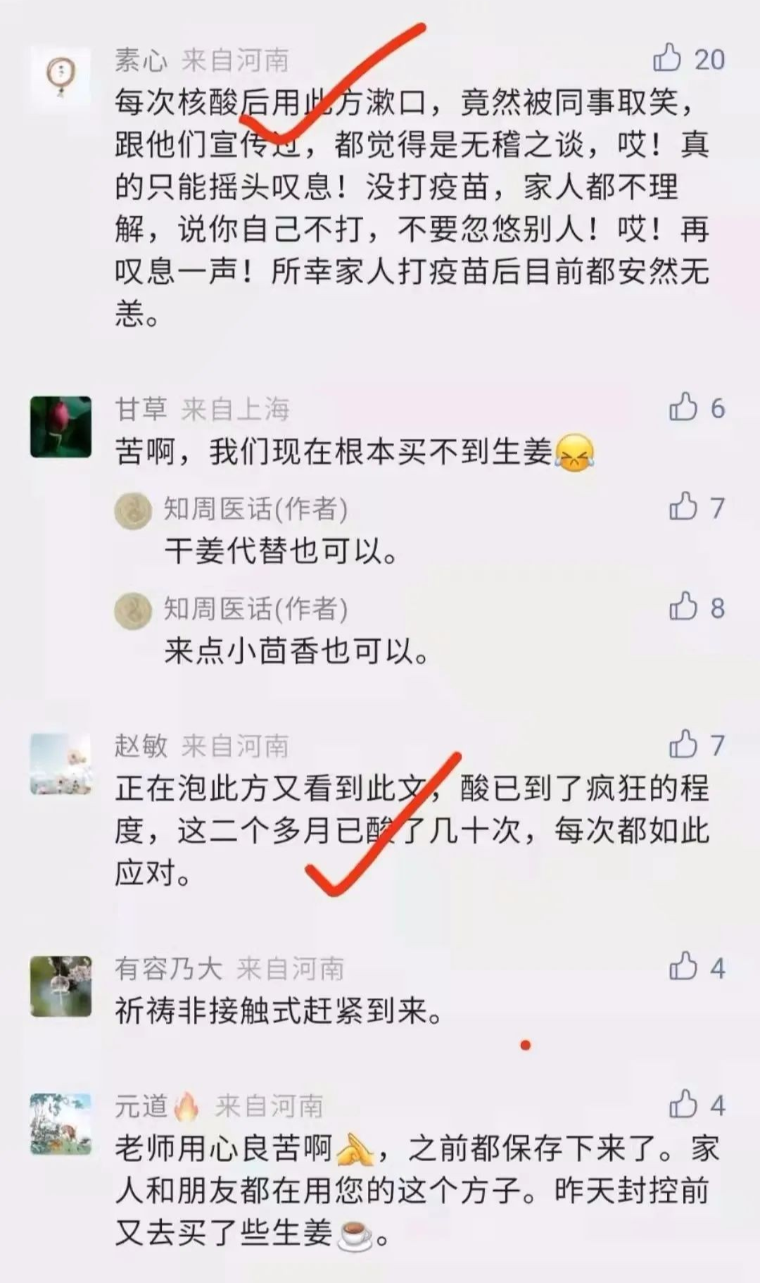Open 赵敏's avatar picture
The width and height of the screenshot is (760, 1283).
(x=61, y=764)
